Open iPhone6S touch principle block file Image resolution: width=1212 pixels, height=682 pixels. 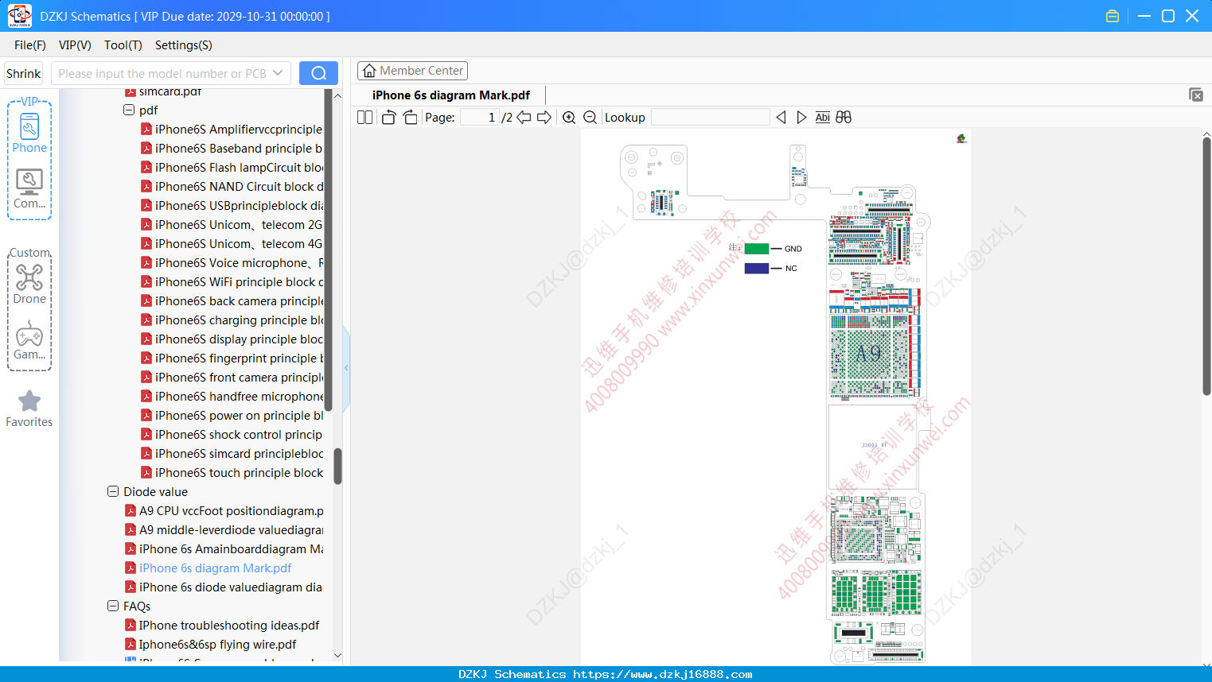click(239, 472)
